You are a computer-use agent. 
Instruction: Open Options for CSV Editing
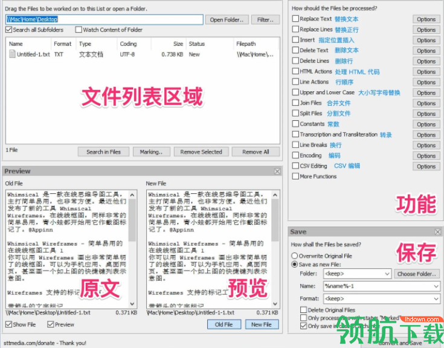426,166
